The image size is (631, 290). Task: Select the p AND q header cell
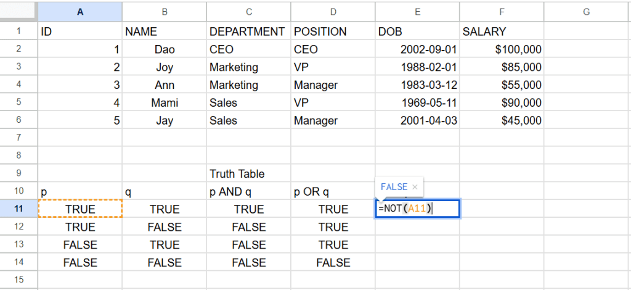(248, 192)
